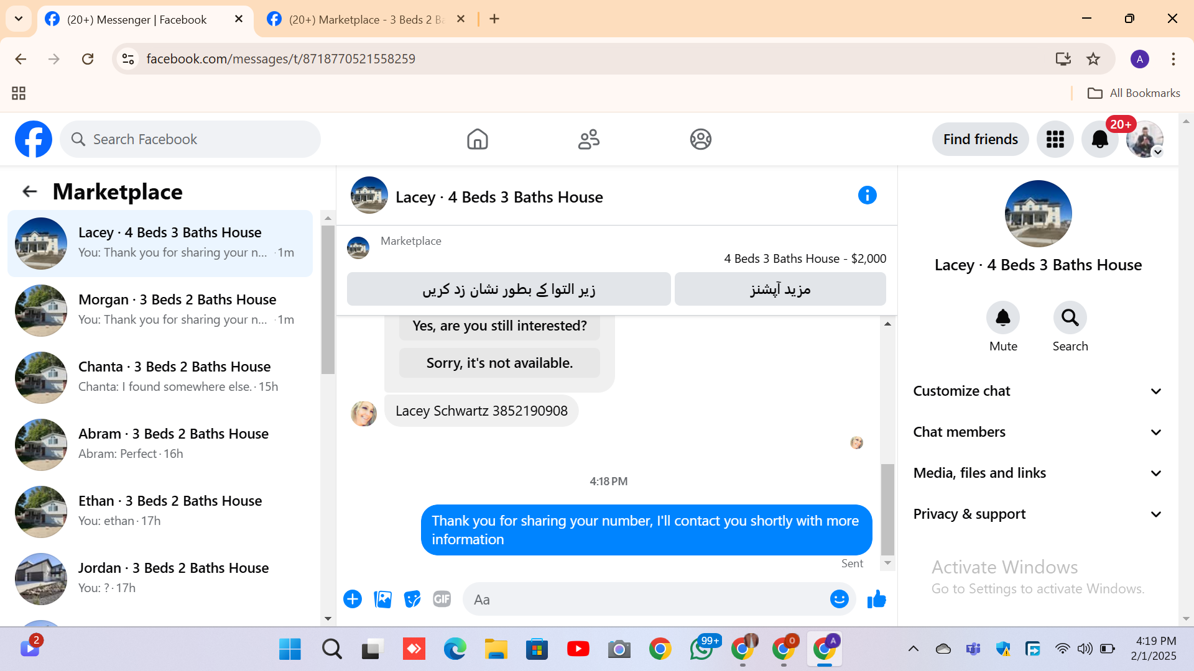Click the thumbs-up like button
Image resolution: width=1194 pixels, height=671 pixels.
(876, 600)
